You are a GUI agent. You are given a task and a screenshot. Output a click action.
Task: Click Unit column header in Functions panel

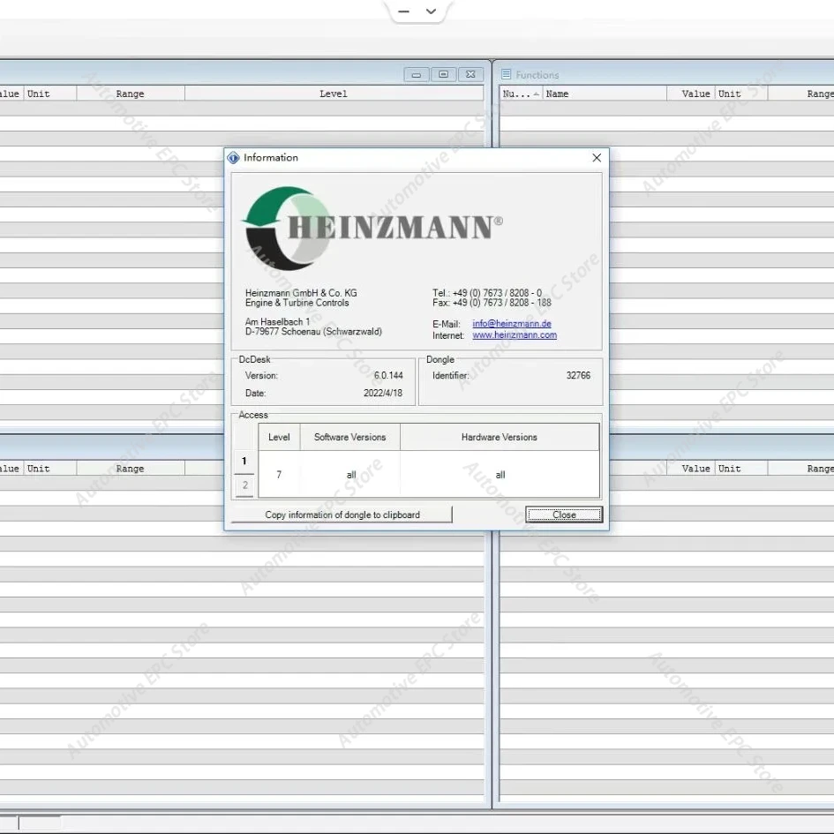click(x=741, y=94)
